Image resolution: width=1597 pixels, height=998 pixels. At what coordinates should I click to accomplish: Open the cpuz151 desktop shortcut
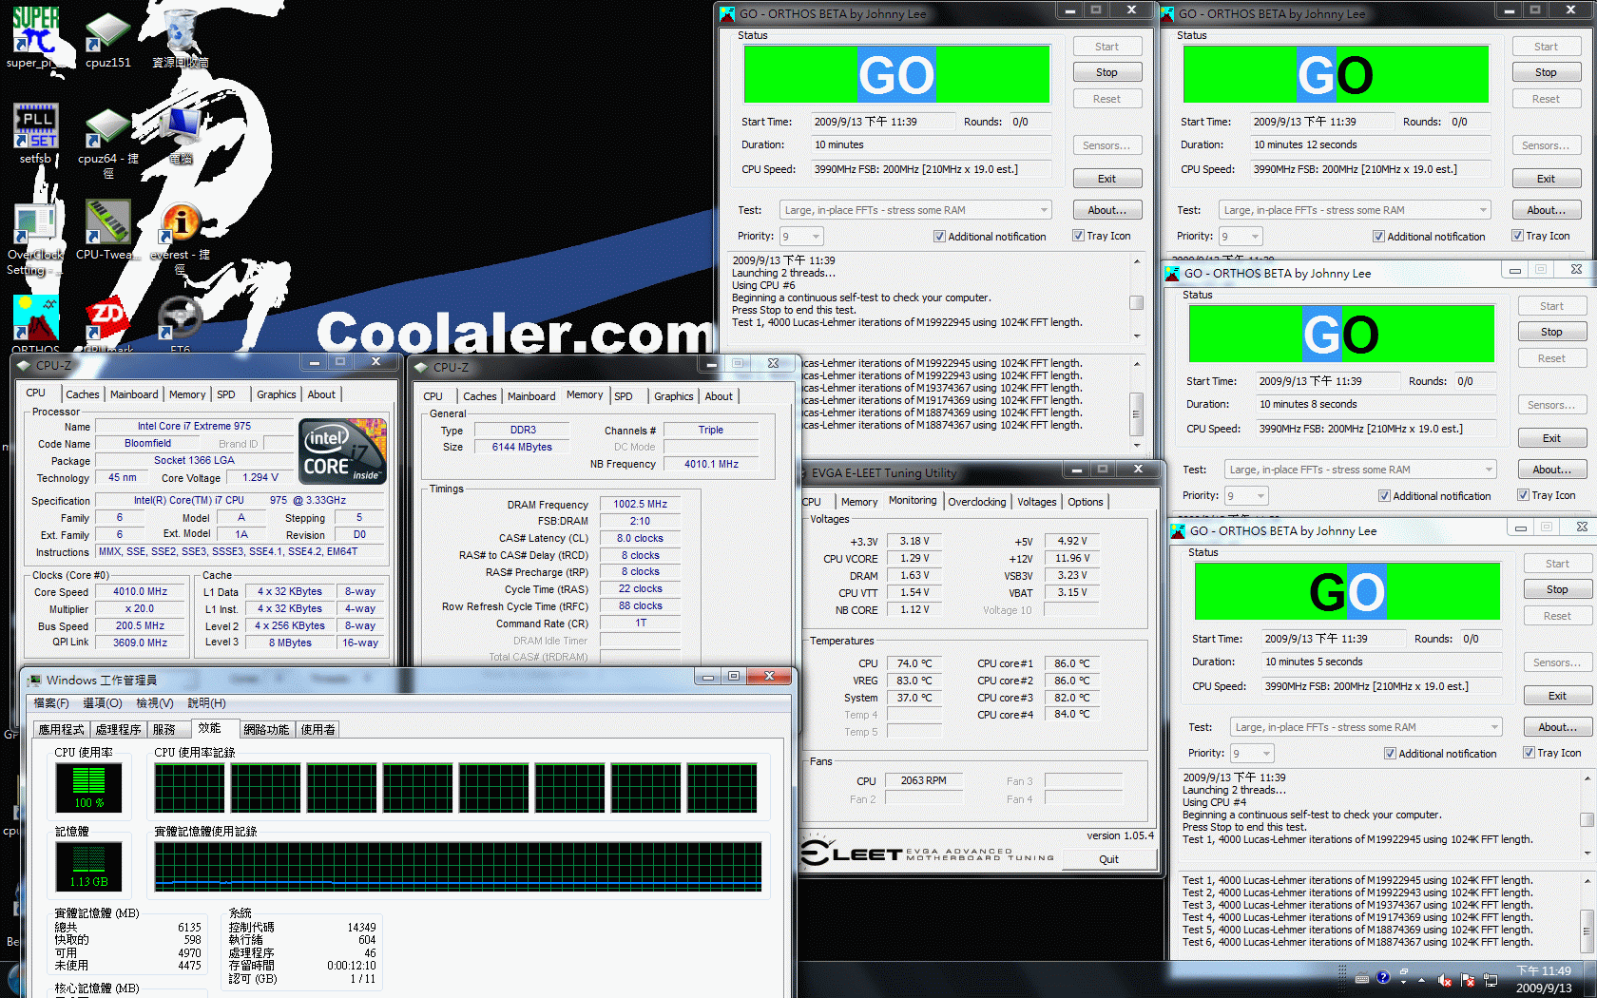108,38
